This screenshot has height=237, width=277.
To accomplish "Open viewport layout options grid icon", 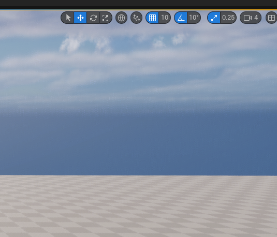I will click(271, 18).
